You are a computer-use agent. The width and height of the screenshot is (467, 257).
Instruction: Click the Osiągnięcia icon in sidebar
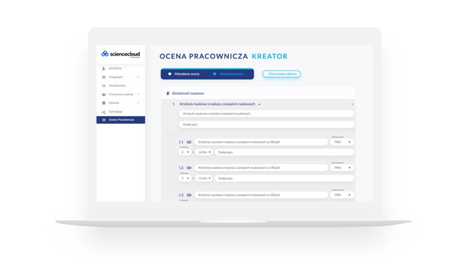coord(104,77)
